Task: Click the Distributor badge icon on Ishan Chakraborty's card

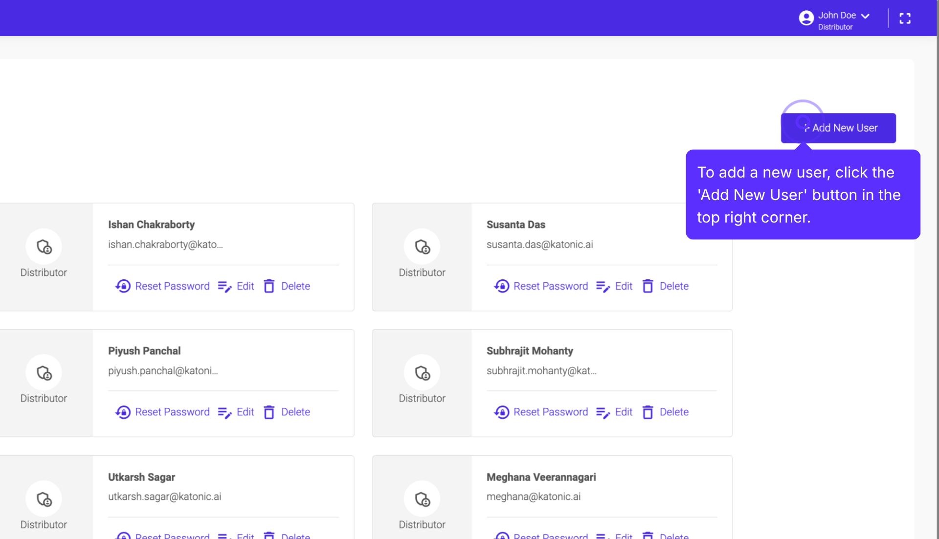Action: 44,247
